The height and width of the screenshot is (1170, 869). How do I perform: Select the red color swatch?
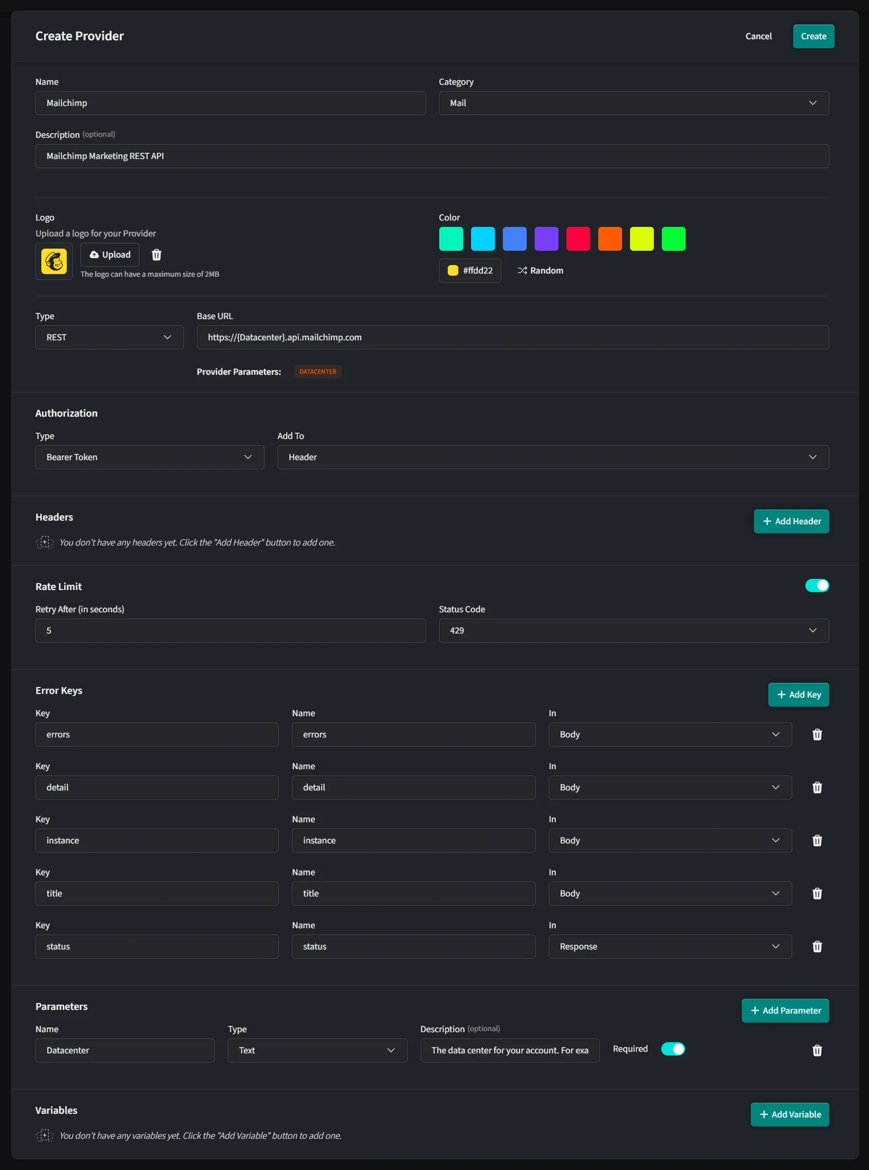pos(578,239)
